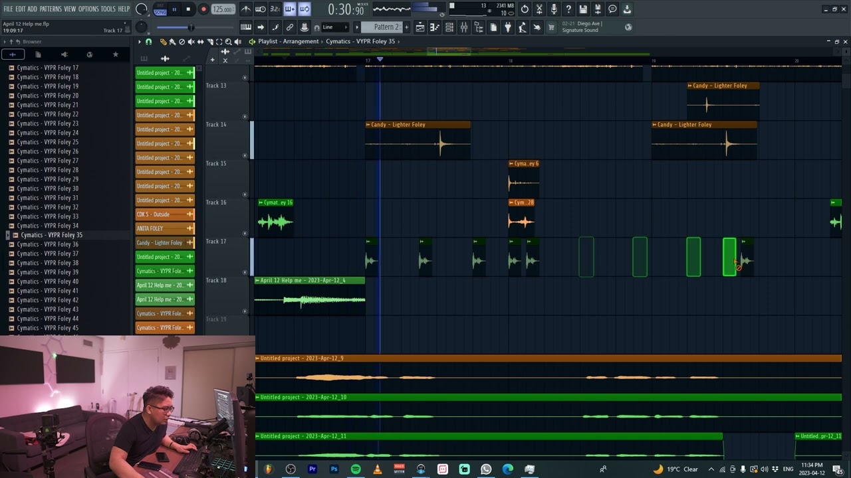Open WhatsApp from the taskbar
This screenshot has width=851, height=478.
pos(486,469)
